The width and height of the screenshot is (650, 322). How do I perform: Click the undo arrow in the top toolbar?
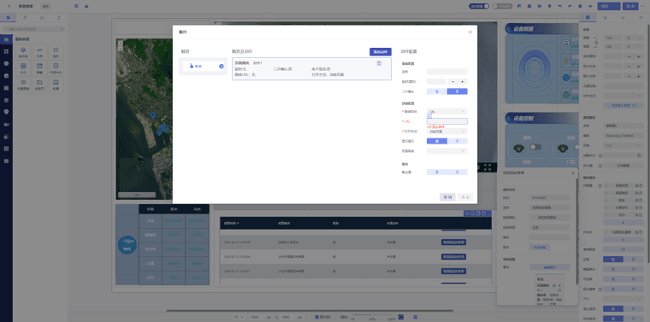560,6
